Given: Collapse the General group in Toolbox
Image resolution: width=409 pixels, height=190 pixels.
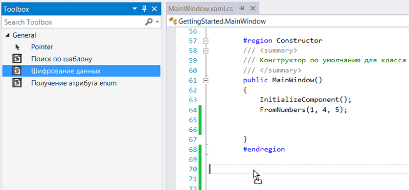Looking at the screenshot, I should pos(8,35).
